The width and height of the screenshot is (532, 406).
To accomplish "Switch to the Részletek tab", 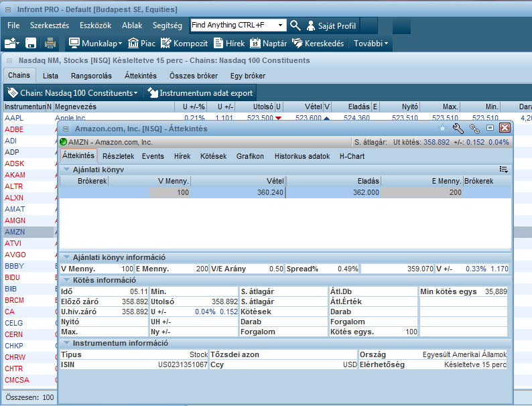I will tap(118, 156).
